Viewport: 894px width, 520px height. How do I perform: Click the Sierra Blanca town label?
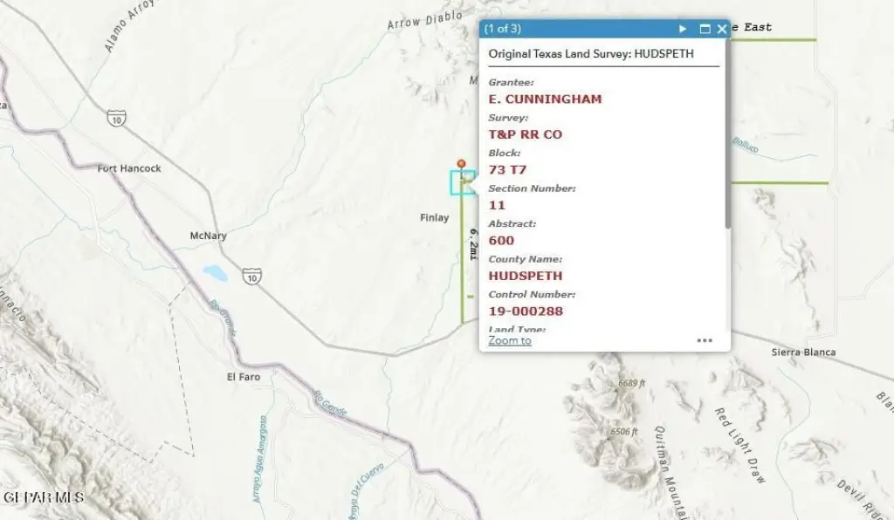coord(803,352)
